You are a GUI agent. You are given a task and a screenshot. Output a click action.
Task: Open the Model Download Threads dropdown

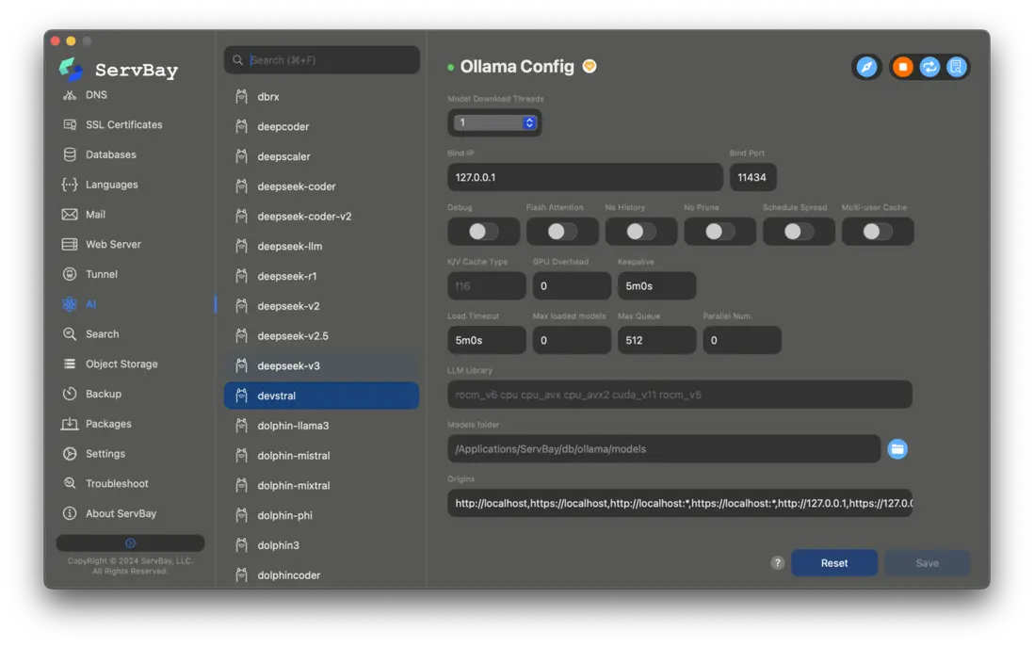click(x=494, y=122)
